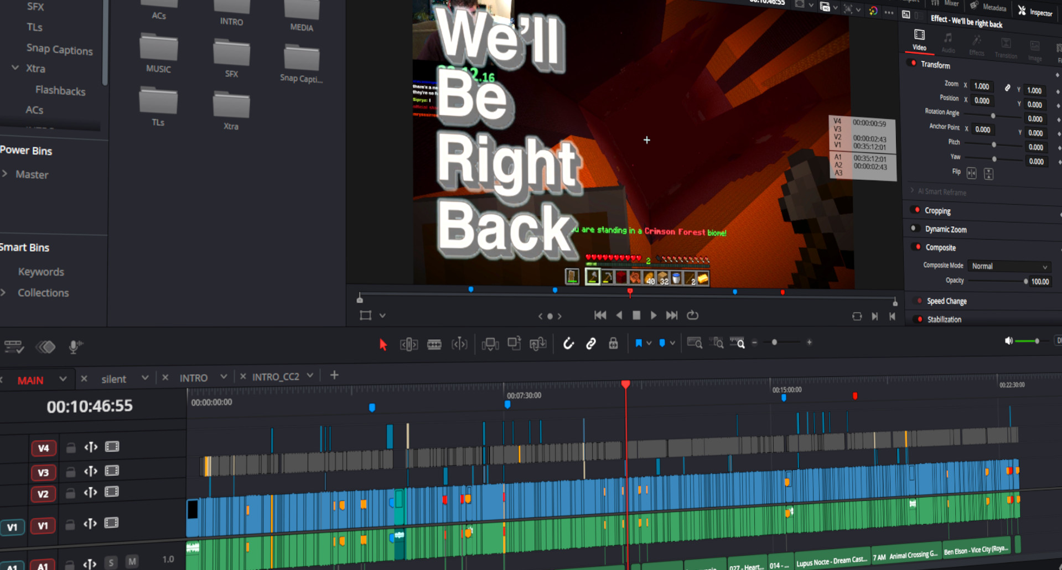
Task: Activate Trim Edit Mode tool
Action: pos(408,345)
